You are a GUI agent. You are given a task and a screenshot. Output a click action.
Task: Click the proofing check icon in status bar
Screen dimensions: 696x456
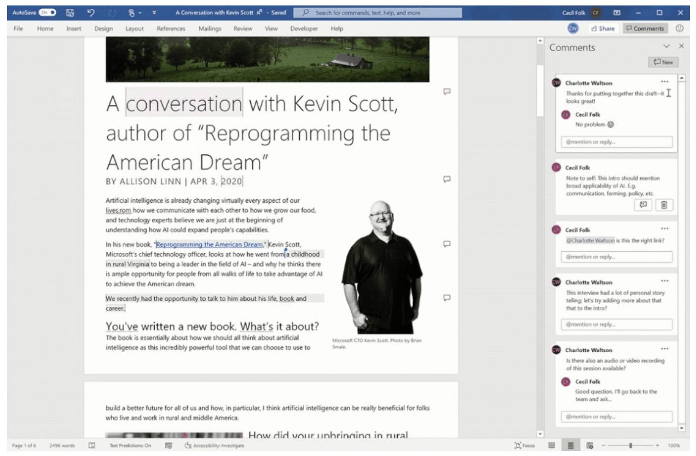point(92,446)
